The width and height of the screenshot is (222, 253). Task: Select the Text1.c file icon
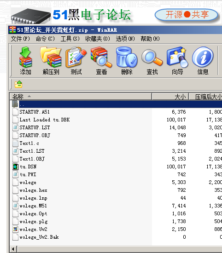click(15, 143)
